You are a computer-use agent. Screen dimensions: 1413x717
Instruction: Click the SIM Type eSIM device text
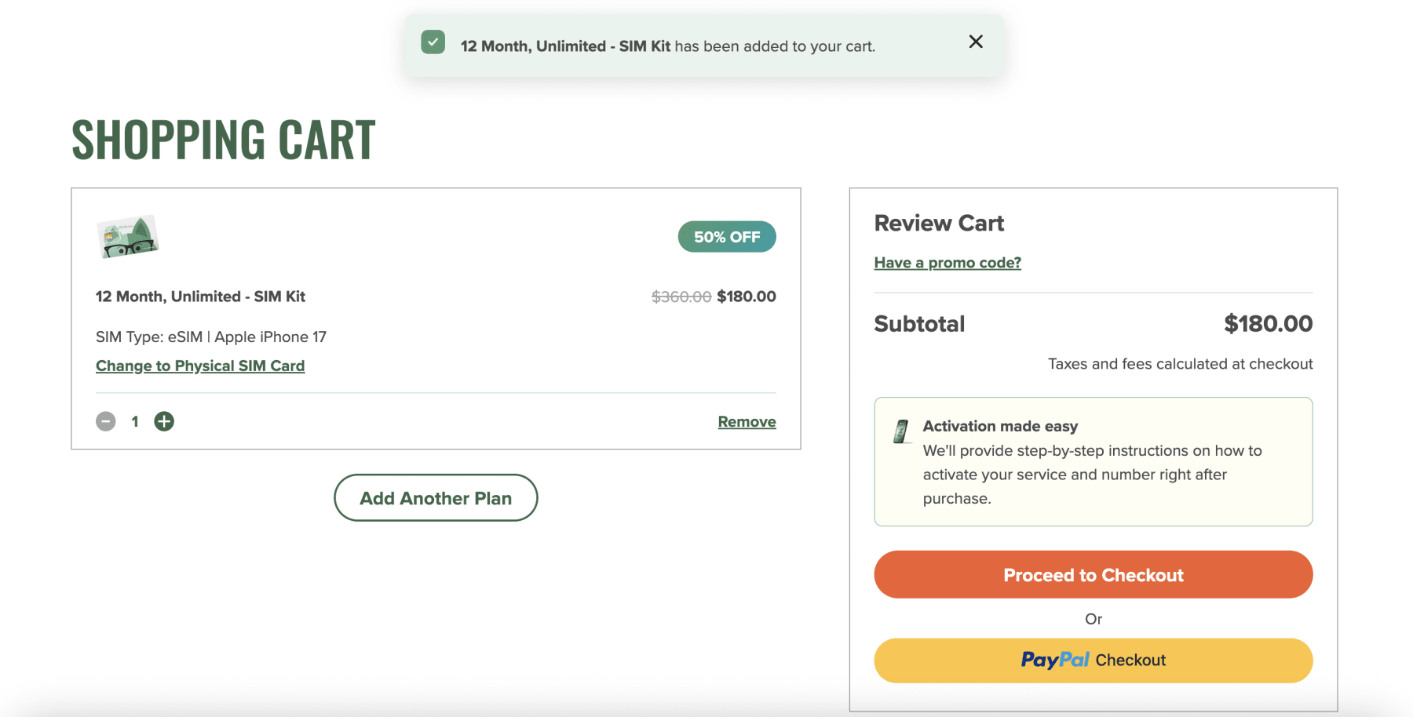click(x=210, y=337)
